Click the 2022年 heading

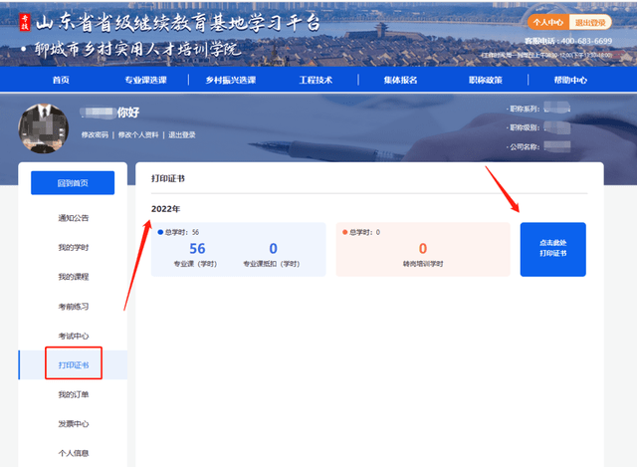[x=165, y=209]
